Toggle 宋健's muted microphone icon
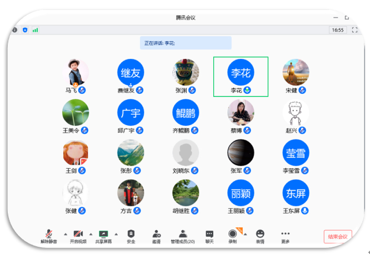Screen dimensions: 370x254 tap(302, 90)
